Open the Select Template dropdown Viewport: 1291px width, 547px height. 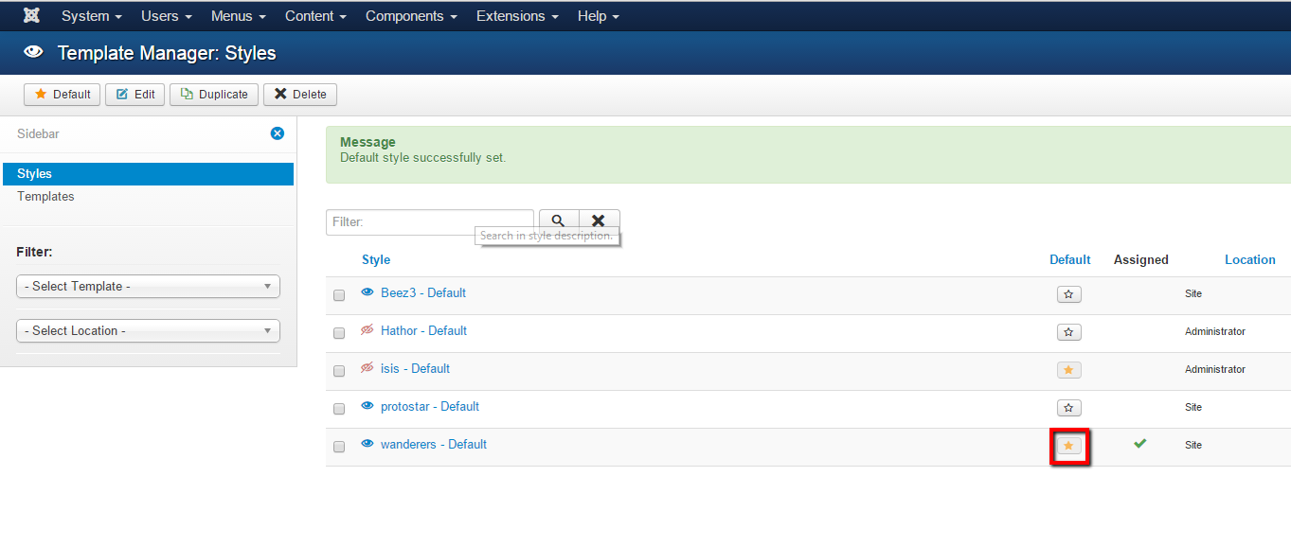click(148, 286)
